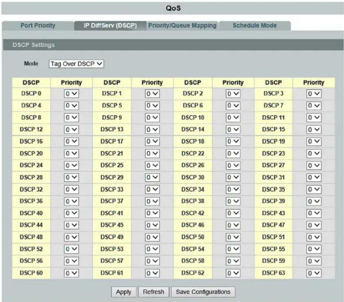The image size is (344, 302).
Task: Expand the DSCP 21 priority selector
Action: [152, 153]
